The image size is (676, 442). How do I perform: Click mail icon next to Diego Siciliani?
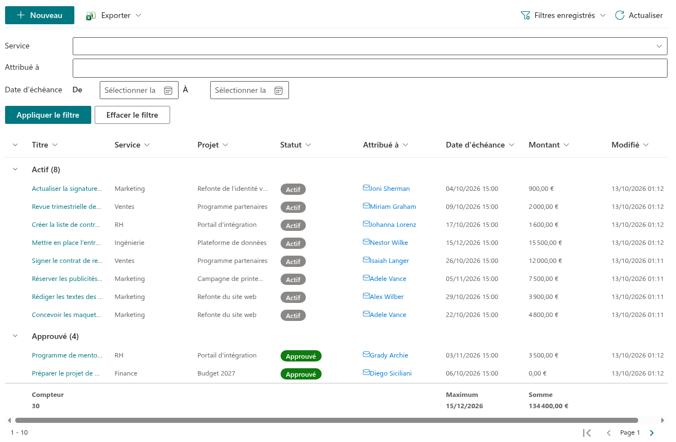[366, 373]
